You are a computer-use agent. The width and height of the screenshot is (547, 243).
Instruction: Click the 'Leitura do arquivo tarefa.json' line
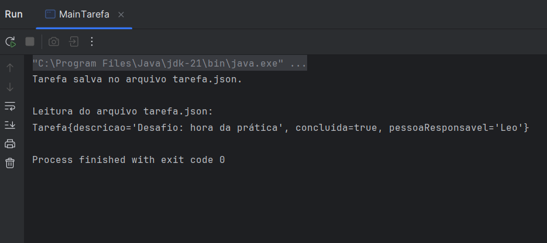click(122, 112)
